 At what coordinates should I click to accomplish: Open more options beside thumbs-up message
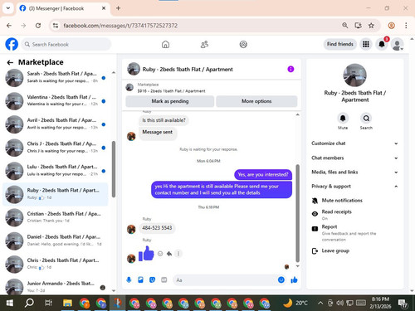[x=178, y=254]
